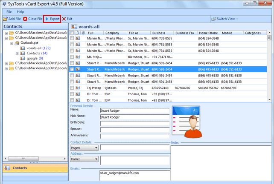
Task: Open the Home address type dropdown
Action: 84,159
